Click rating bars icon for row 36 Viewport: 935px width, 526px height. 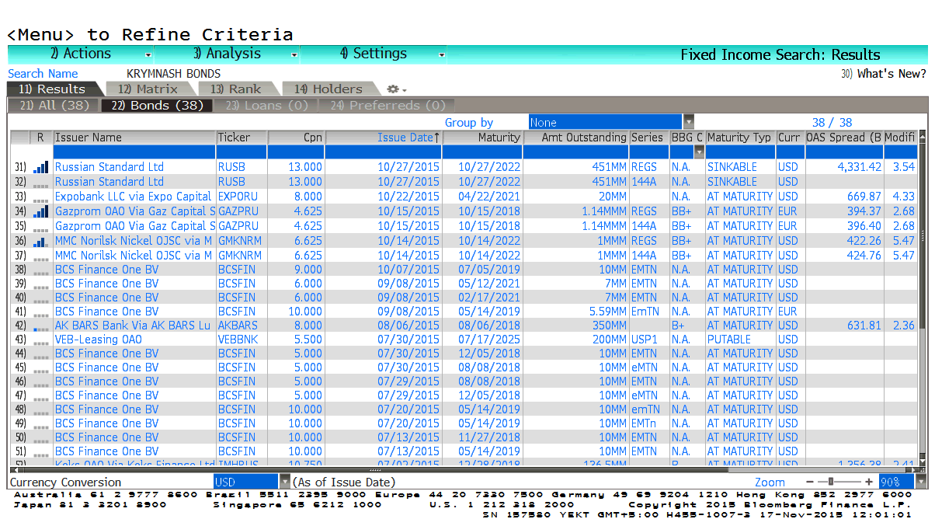click(x=40, y=241)
